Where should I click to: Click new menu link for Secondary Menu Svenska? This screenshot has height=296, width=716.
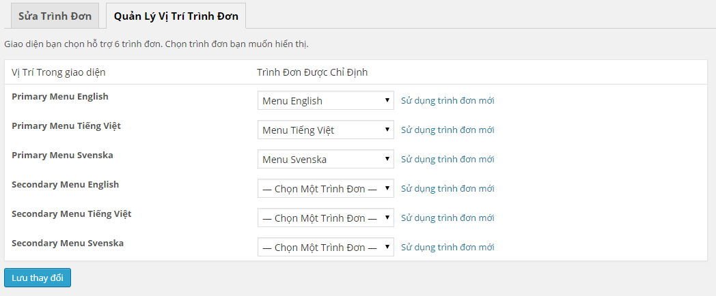tap(447, 247)
